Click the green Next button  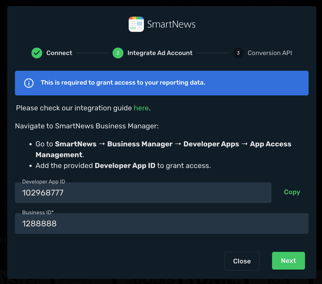(x=289, y=261)
